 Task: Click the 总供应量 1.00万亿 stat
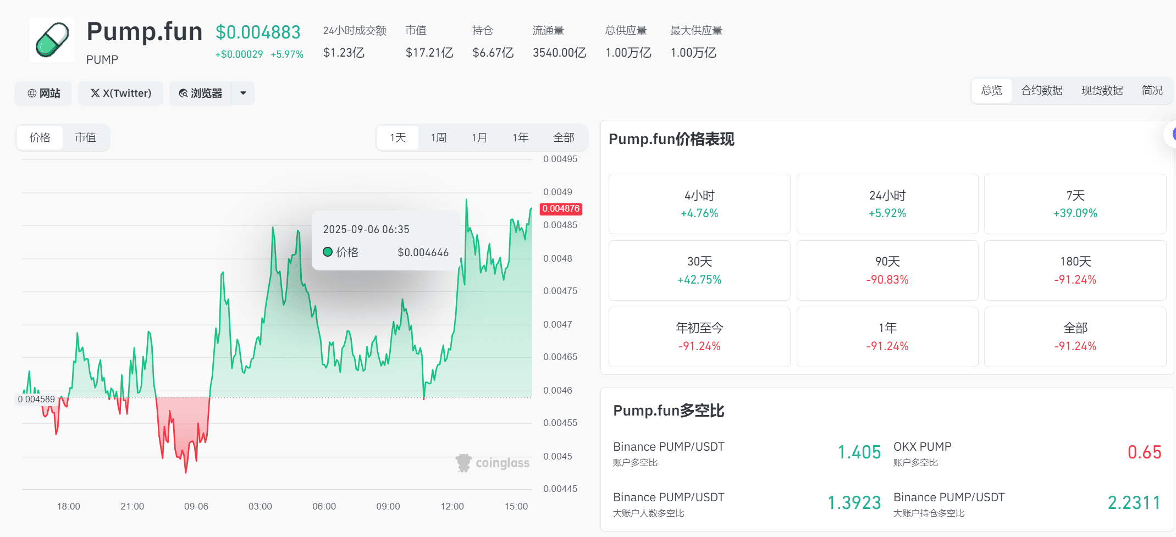click(x=628, y=42)
